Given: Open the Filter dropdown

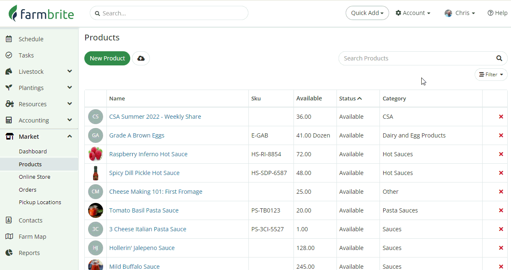Looking at the screenshot, I should coord(491,75).
